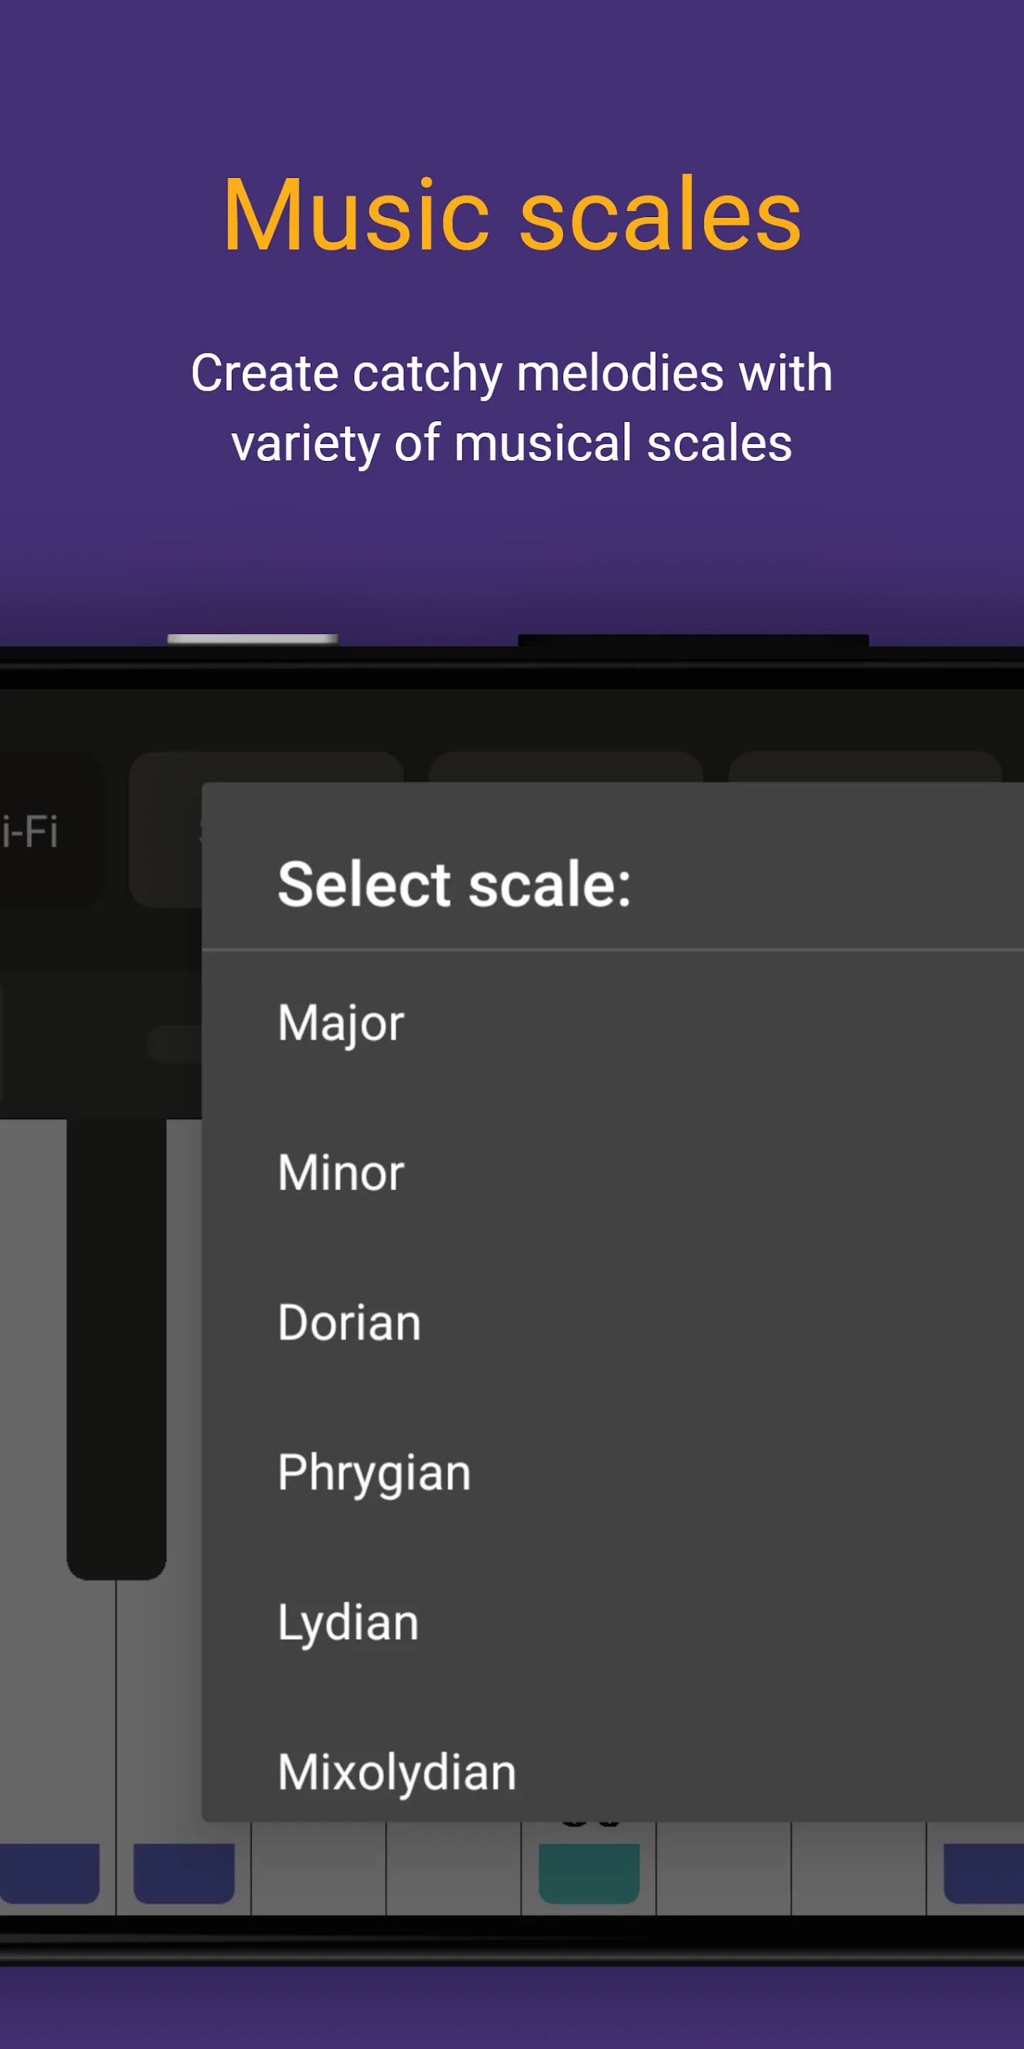Image resolution: width=1024 pixels, height=2049 pixels.
Task: Click the "Select scale:" dialog title
Action: tap(454, 884)
